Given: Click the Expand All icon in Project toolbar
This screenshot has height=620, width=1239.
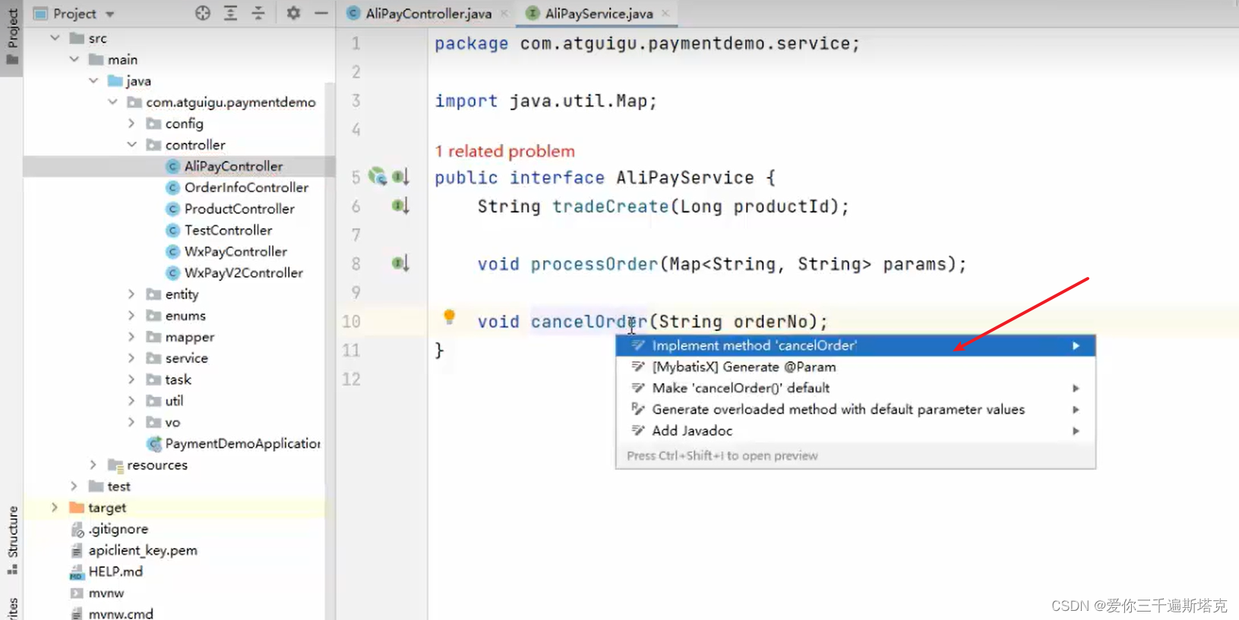Looking at the screenshot, I should click(x=230, y=13).
